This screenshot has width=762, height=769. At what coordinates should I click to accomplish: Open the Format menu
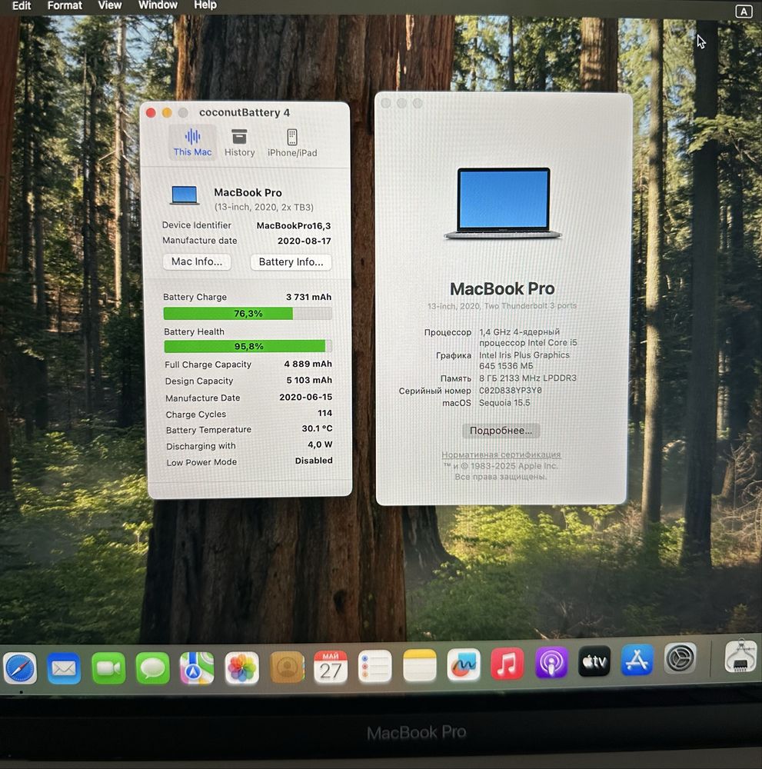click(65, 5)
